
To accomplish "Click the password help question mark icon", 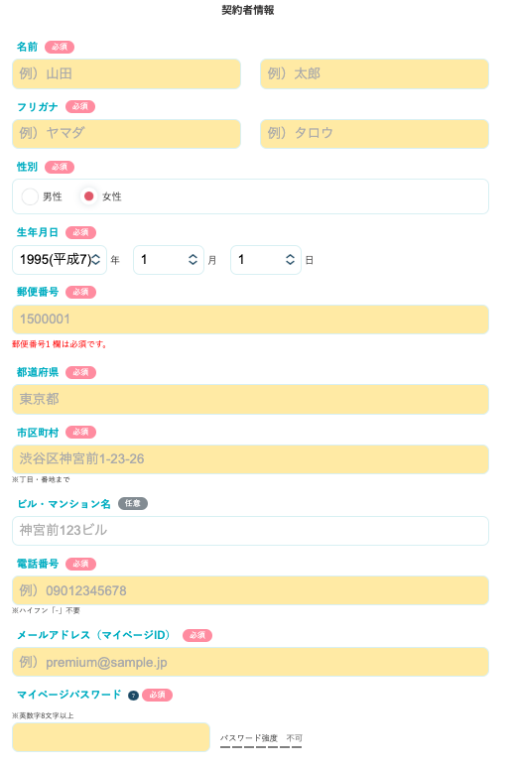I will pos(133,696).
